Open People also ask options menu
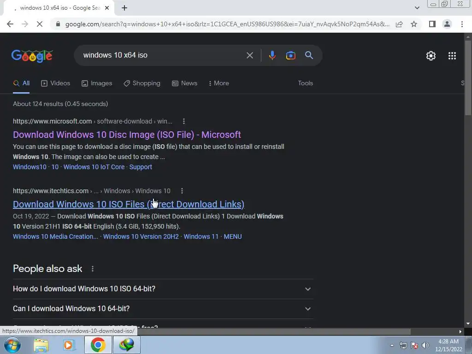Viewport: 472px width, 354px height. (x=92, y=269)
